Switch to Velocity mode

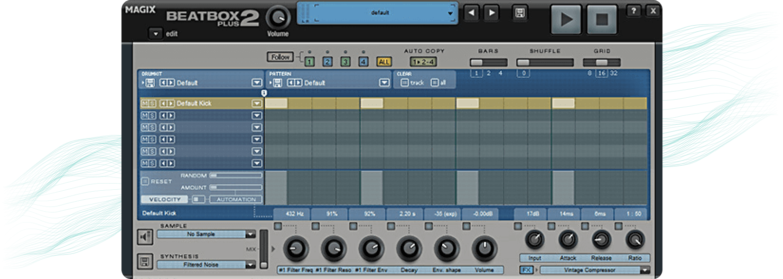(165, 199)
